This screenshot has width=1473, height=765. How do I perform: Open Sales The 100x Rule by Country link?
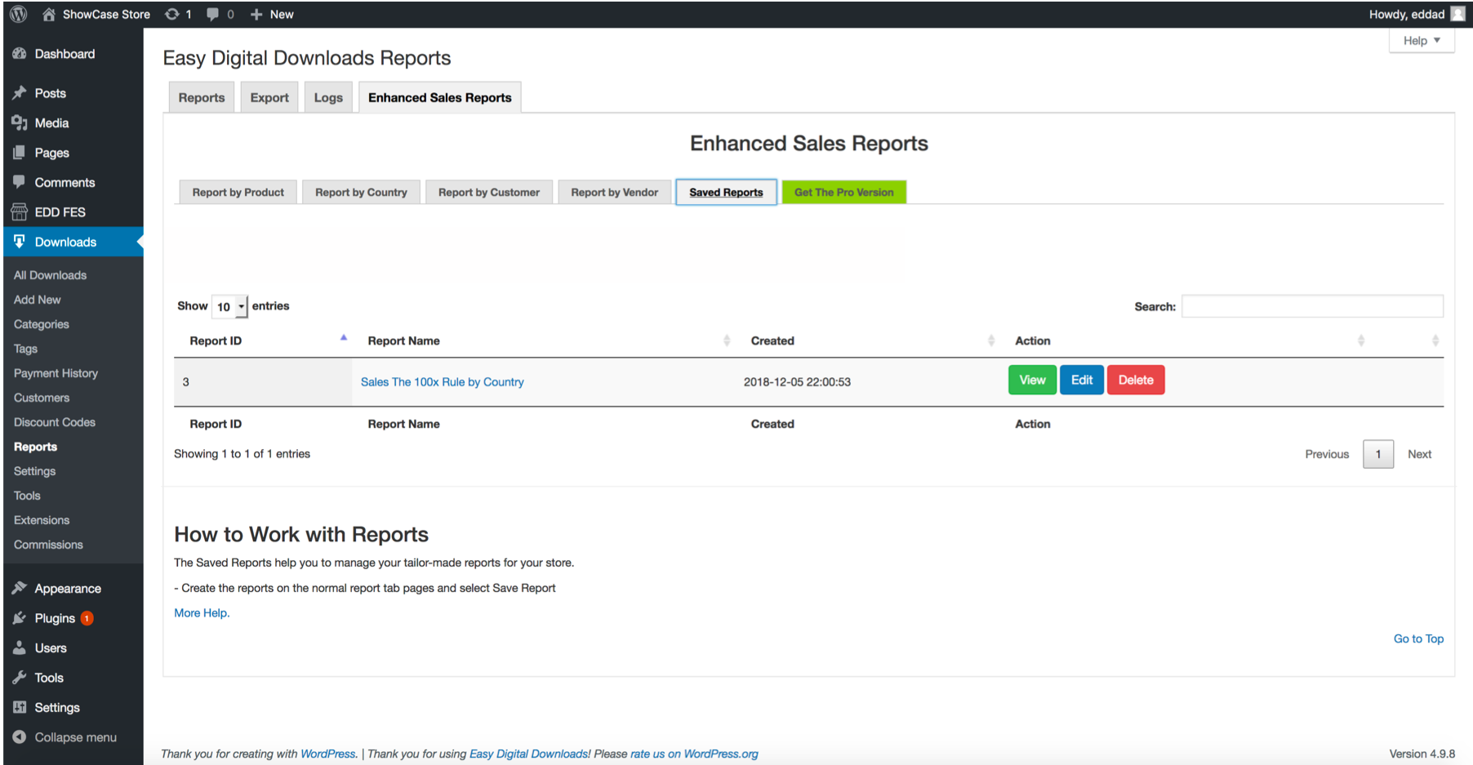(443, 382)
